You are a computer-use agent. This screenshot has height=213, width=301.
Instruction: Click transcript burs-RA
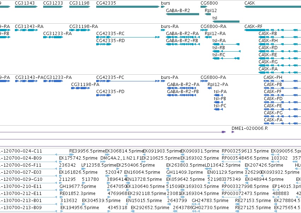(163, 30)
